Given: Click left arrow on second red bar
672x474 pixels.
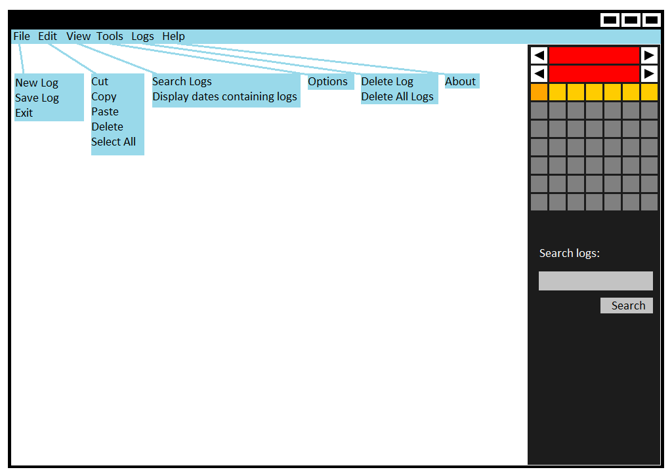Looking at the screenshot, I should (x=539, y=73).
